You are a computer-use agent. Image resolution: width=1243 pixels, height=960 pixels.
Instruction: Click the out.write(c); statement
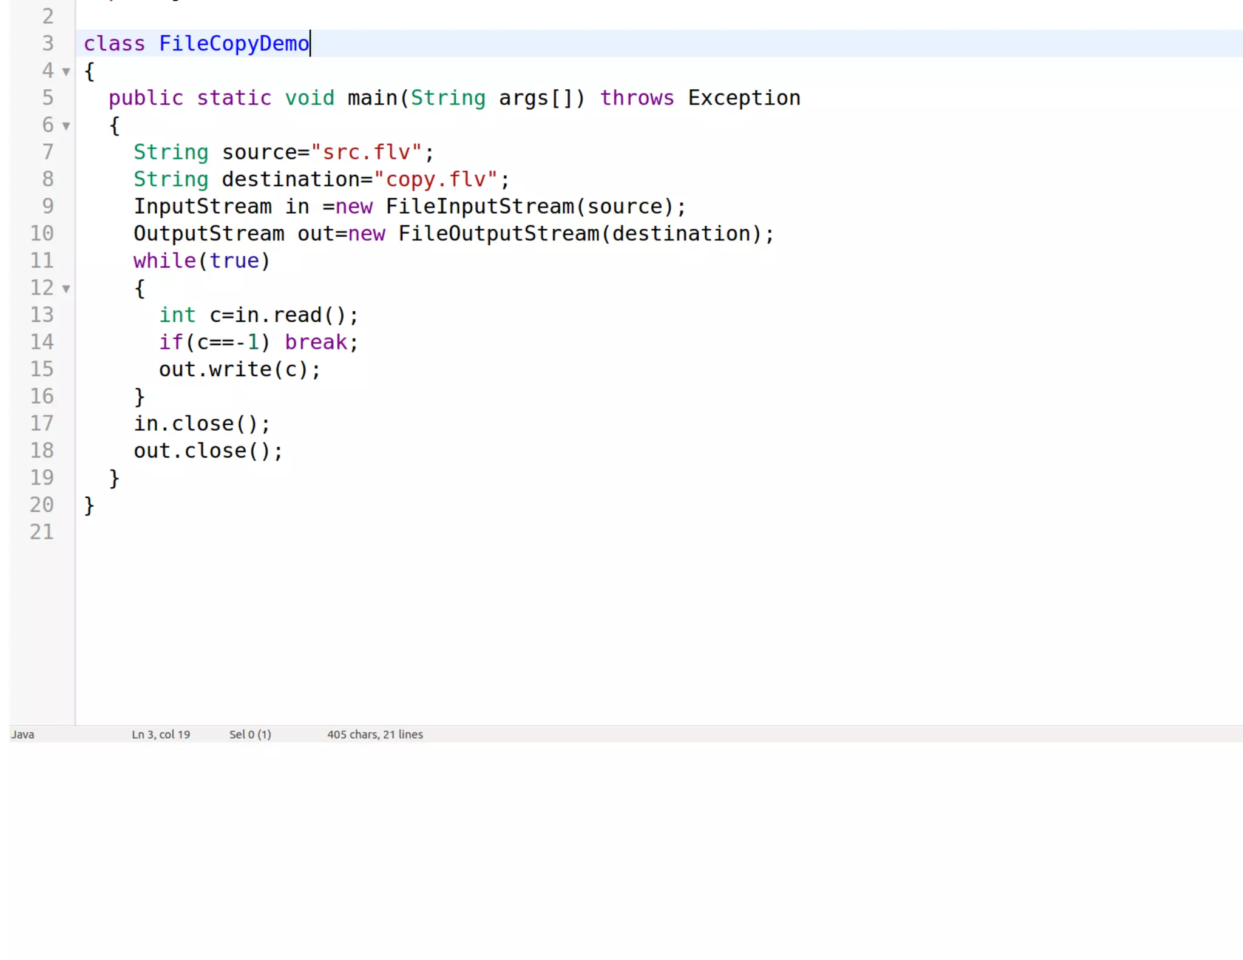[239, 370]
